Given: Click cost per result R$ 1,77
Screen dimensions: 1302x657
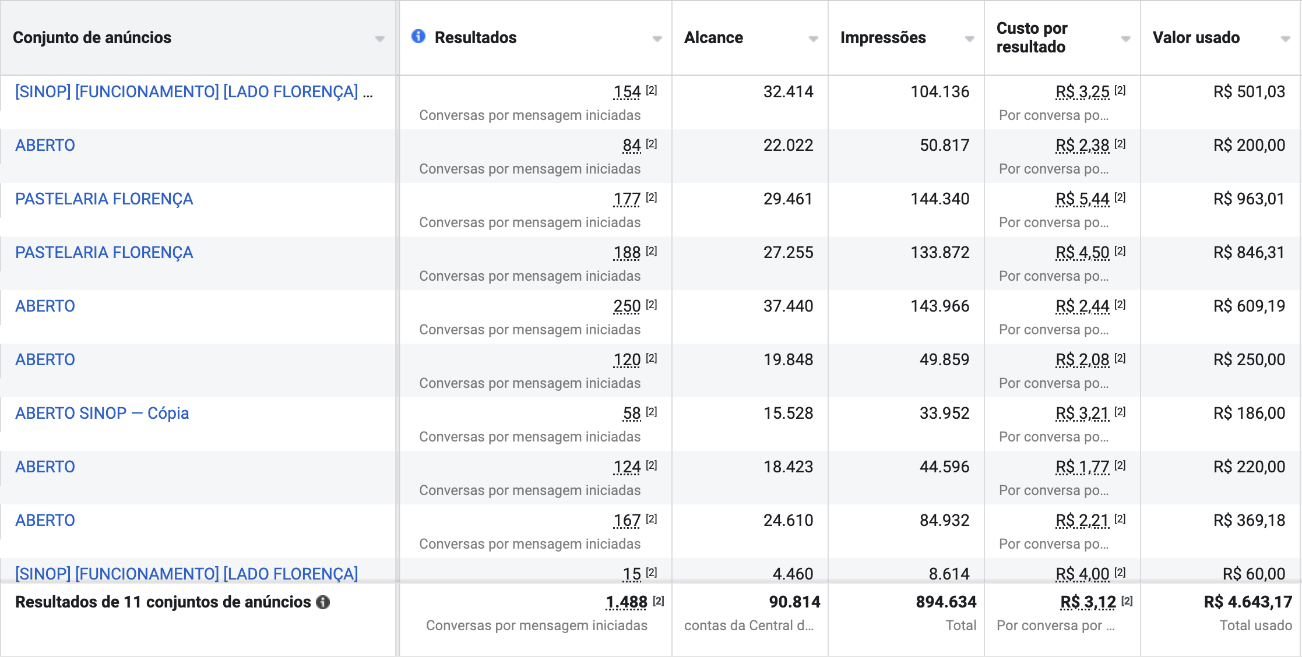Looking at the screenshot, I should pyautogui.click(x=1082, y=467).
